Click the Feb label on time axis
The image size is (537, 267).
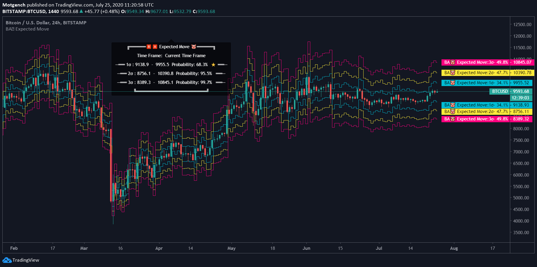pos(14,248)
